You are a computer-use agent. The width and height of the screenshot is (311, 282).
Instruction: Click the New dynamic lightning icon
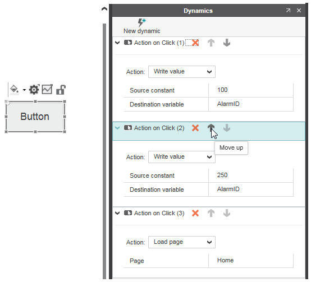(x=141, y=22)
